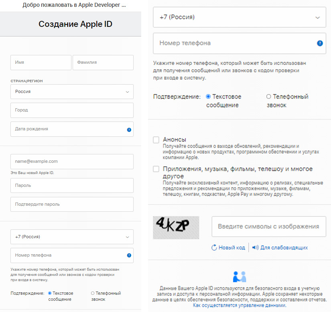The width and height of the screenshot is (331, 312).
Task: Select right large Телефонный звонок radio option
Action: (x=268, y=97)
